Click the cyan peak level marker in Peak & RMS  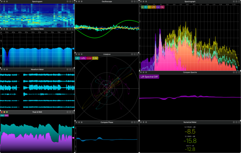click(74, 127)
